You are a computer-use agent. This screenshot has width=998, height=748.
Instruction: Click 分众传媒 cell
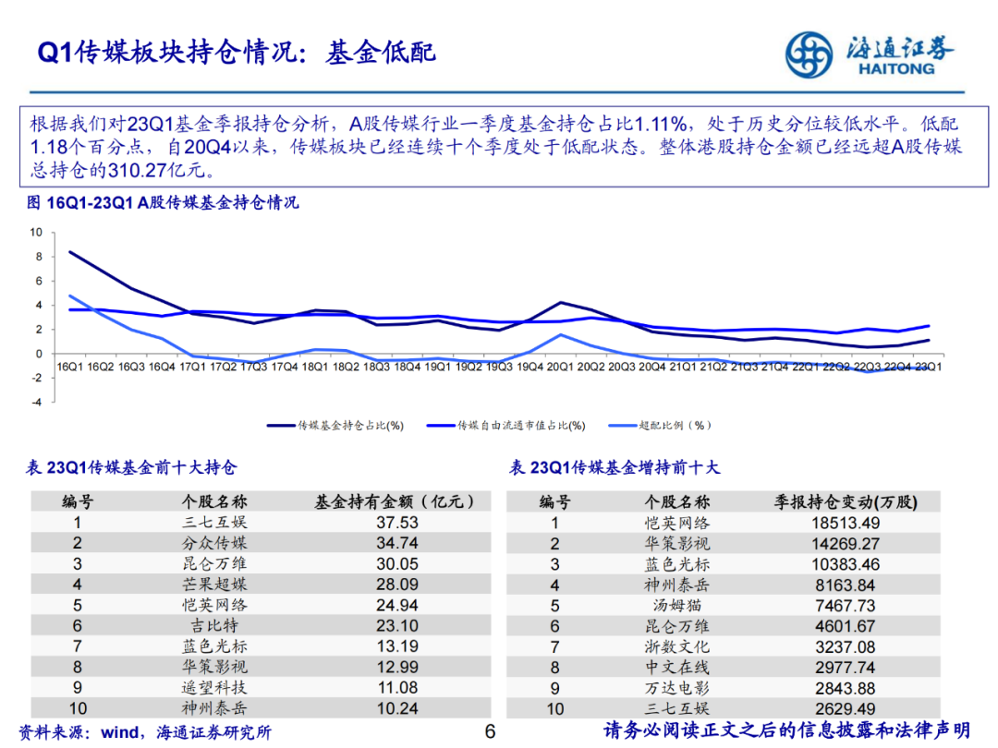214,543
